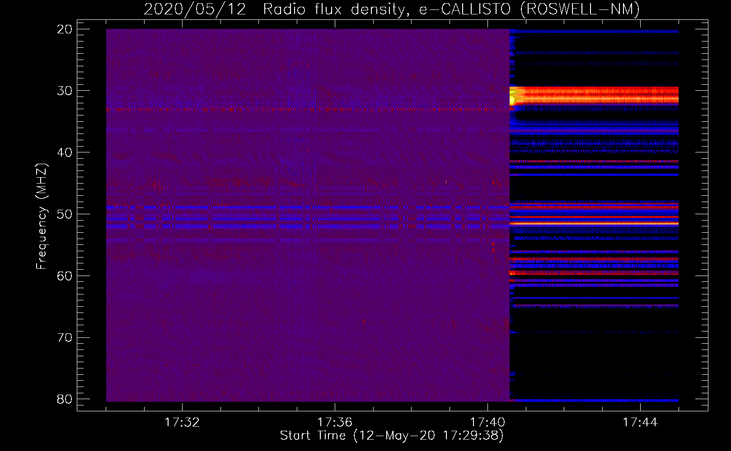731x451 pixels.
Task: Click the 50 MHz frequency tick label
Action: (65, 214)
